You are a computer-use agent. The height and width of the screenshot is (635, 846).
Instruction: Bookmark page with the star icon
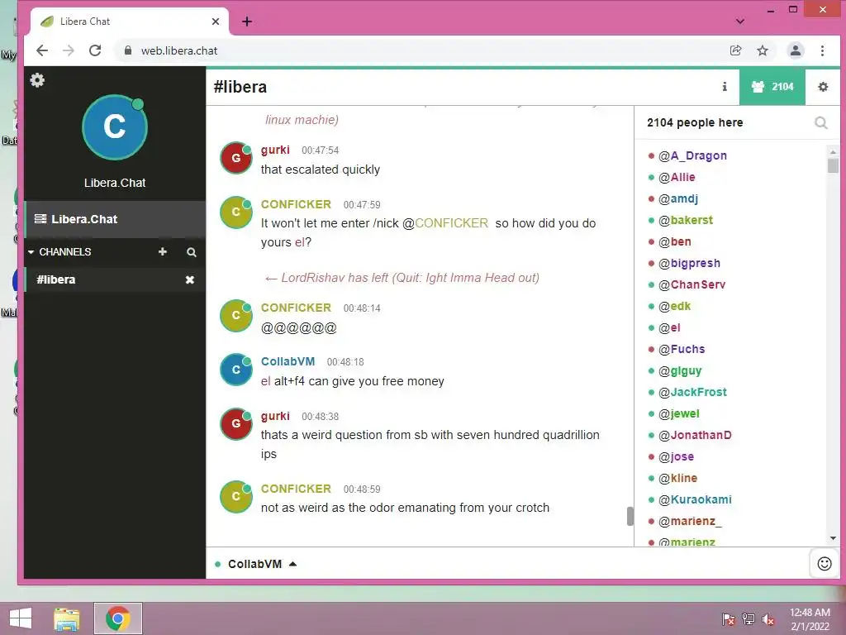coord(763,50)
